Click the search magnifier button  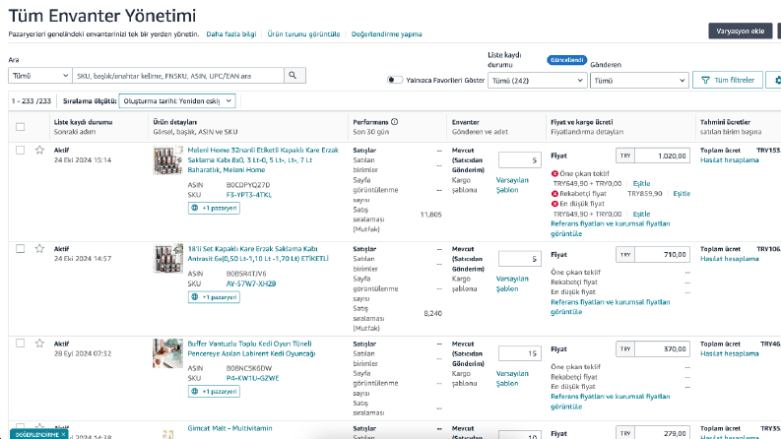(294, 76)
